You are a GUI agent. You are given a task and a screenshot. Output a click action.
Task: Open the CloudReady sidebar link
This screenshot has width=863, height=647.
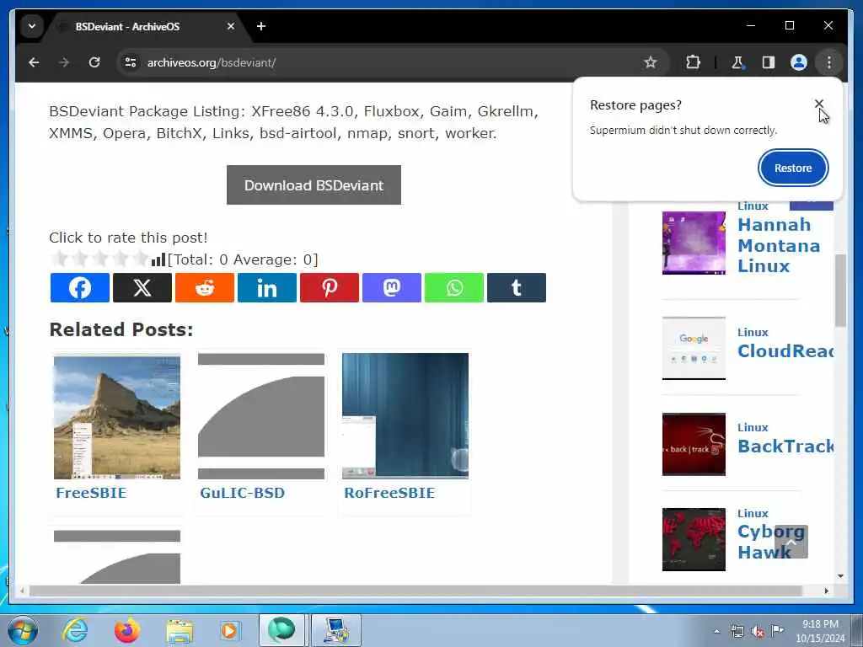click(x=785, y=351)
